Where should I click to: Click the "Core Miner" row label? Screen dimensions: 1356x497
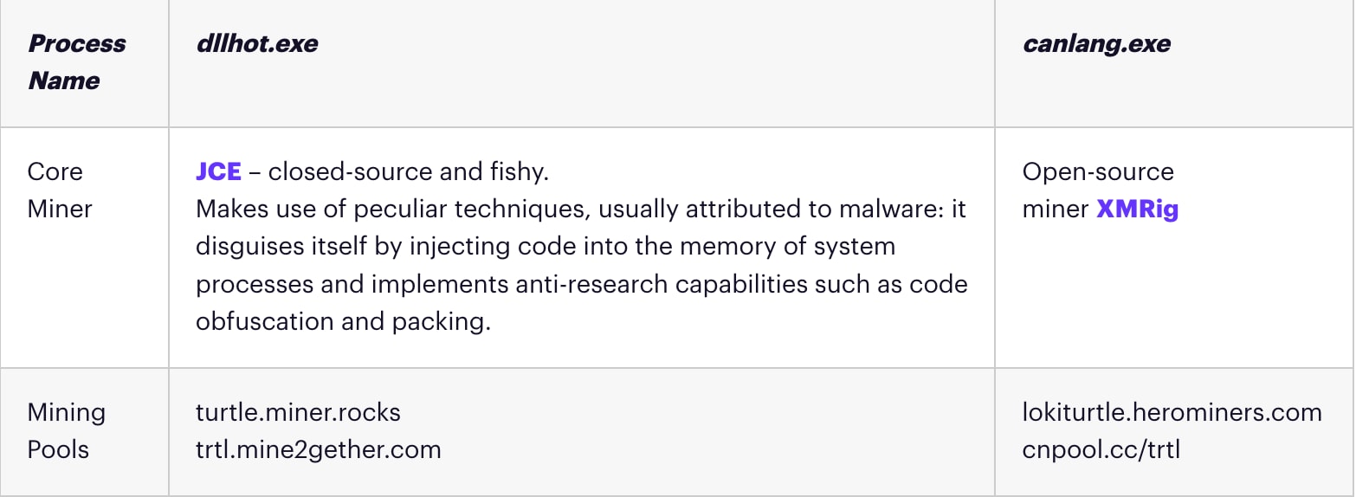59,190
